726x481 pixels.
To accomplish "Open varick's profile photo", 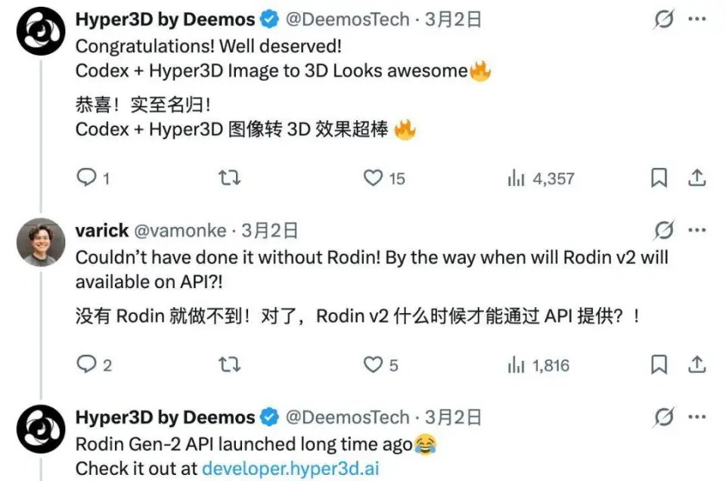I will pyautogui.click(x=41, y=242).
